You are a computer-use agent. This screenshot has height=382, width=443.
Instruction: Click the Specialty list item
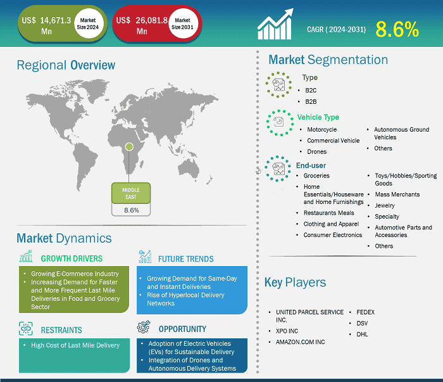[x=387, y=217]
